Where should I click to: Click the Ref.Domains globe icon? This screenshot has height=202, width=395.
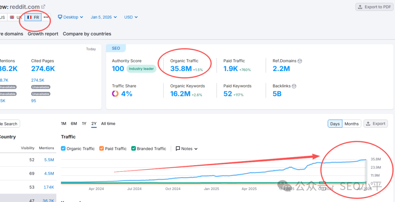(x=300, y=61)
